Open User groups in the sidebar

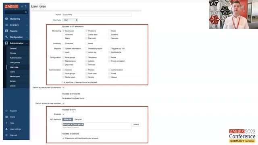click(15, 62)
